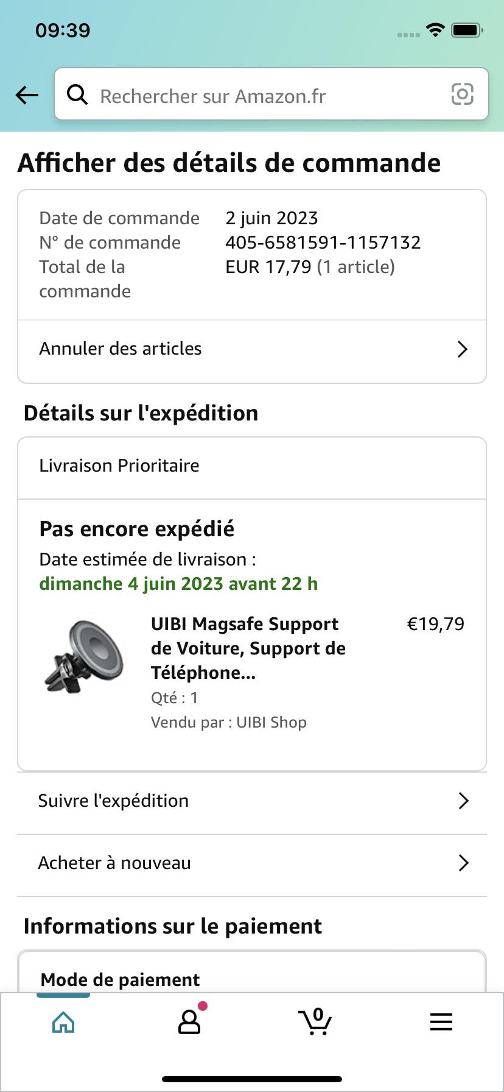Screen dimensions: 504x1092
Task: Expand Acheter à nouveau chevron
Action: point(463,863)
